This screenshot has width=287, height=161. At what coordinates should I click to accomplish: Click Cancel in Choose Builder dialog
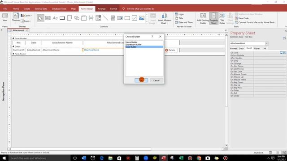tap(157, 80)
